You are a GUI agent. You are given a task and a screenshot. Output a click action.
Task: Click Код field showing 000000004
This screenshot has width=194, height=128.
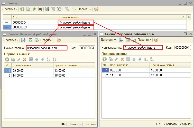click(183, 47)
